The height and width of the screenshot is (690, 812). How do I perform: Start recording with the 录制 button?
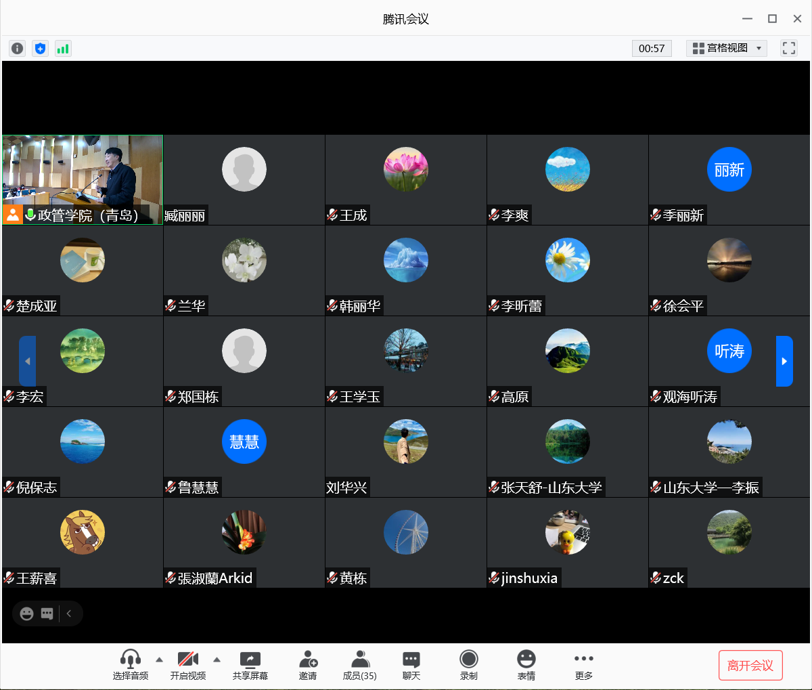click(468, 664)
